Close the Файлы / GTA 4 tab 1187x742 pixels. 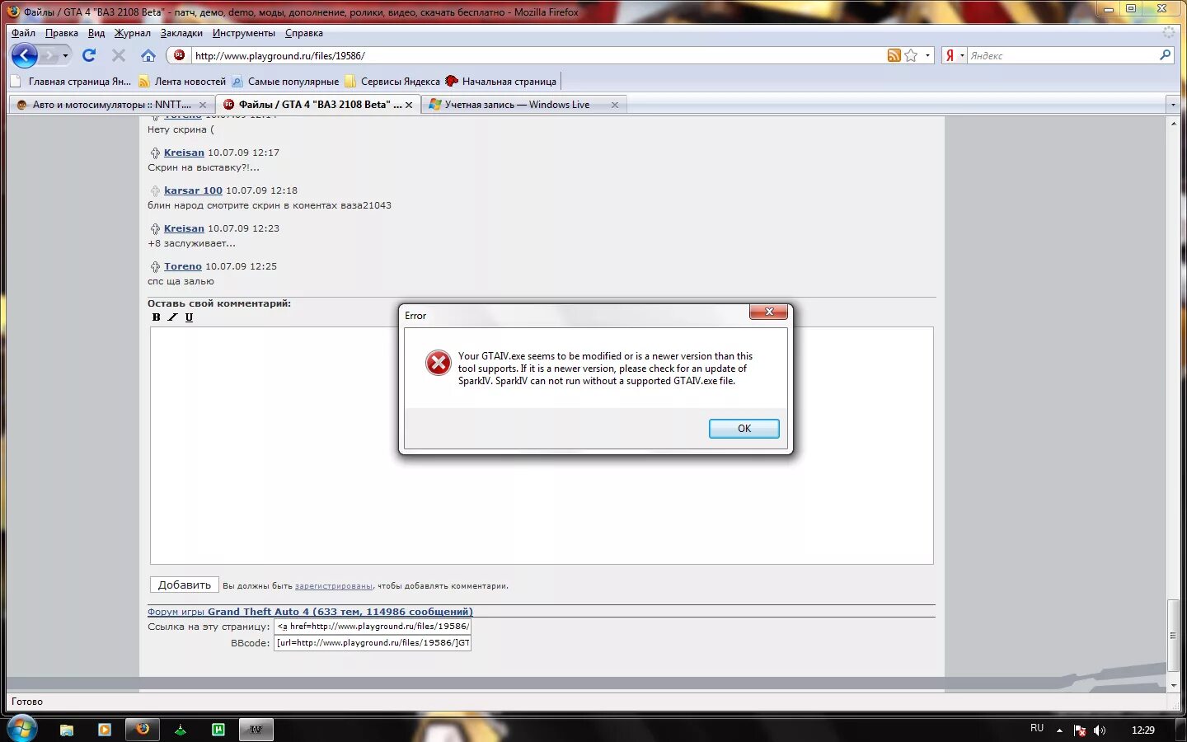pyautogui.click(x=409, y=105)
